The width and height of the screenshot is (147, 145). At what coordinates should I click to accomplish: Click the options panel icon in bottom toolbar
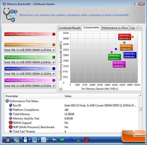[8, 140]
